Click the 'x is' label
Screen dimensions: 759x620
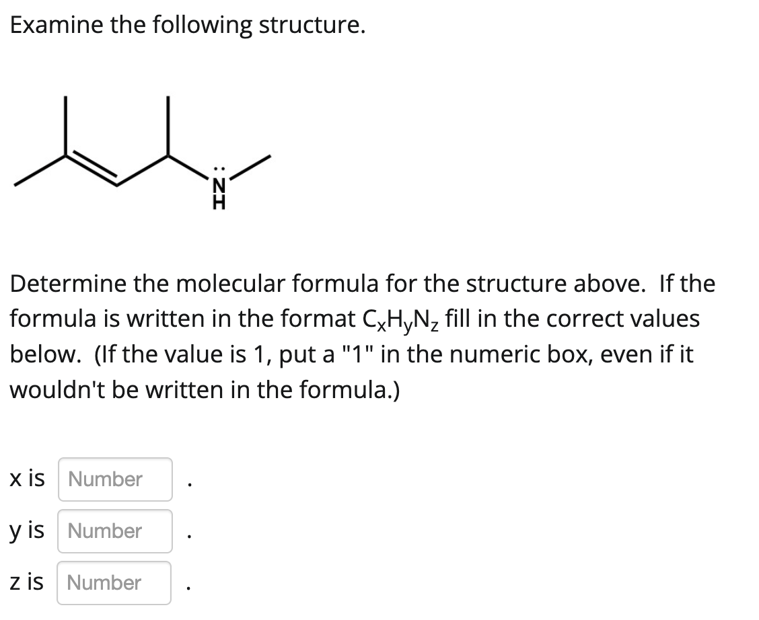click(27, 479)
